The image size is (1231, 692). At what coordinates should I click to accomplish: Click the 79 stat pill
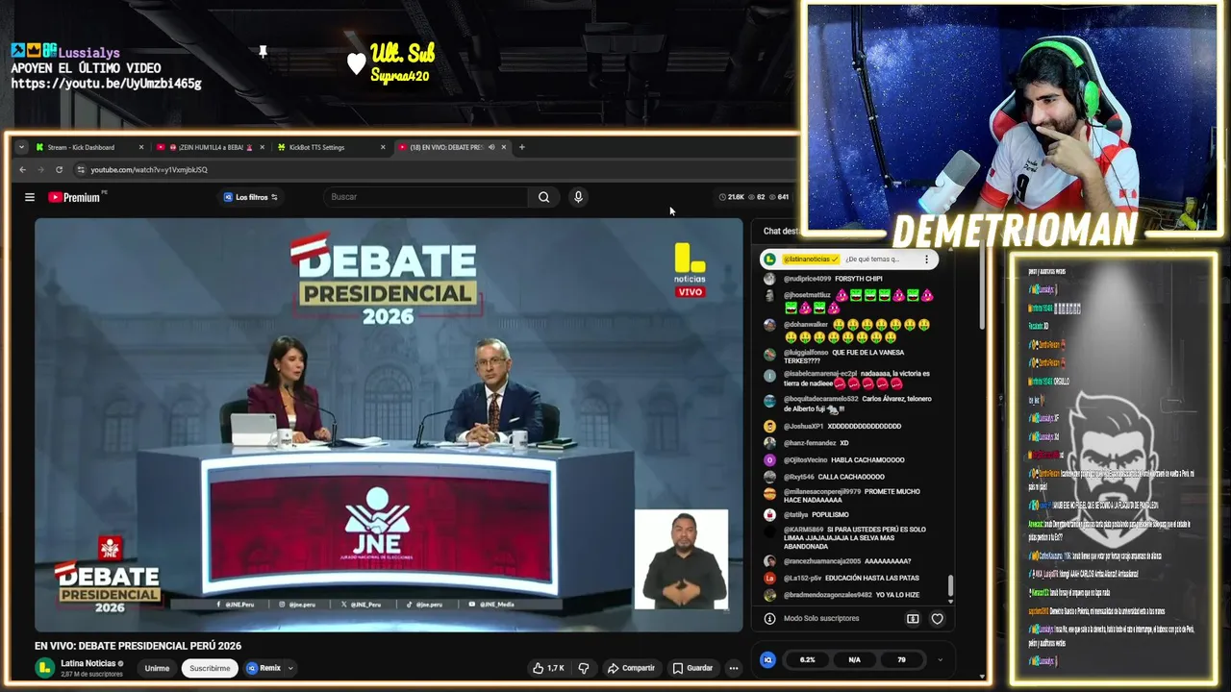901,659
